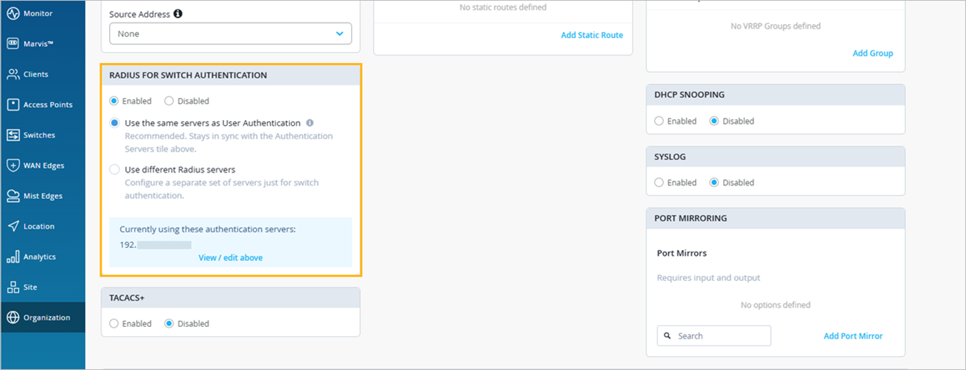
Task: Click PORT MIRRORING section heading
Action: tap(691, 219)
